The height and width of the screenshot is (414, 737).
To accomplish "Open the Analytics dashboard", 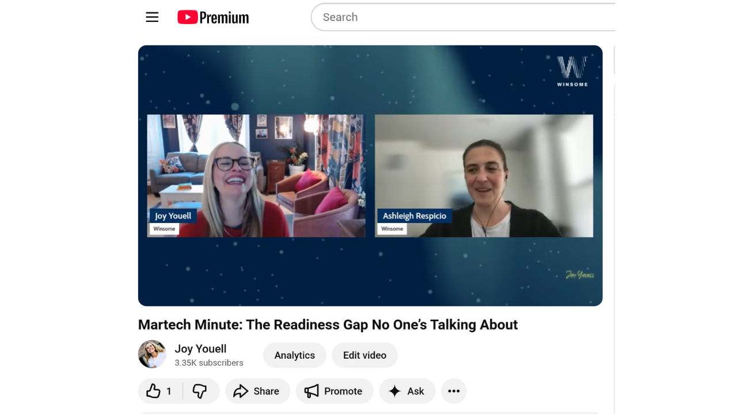I will tap(294, 355).
